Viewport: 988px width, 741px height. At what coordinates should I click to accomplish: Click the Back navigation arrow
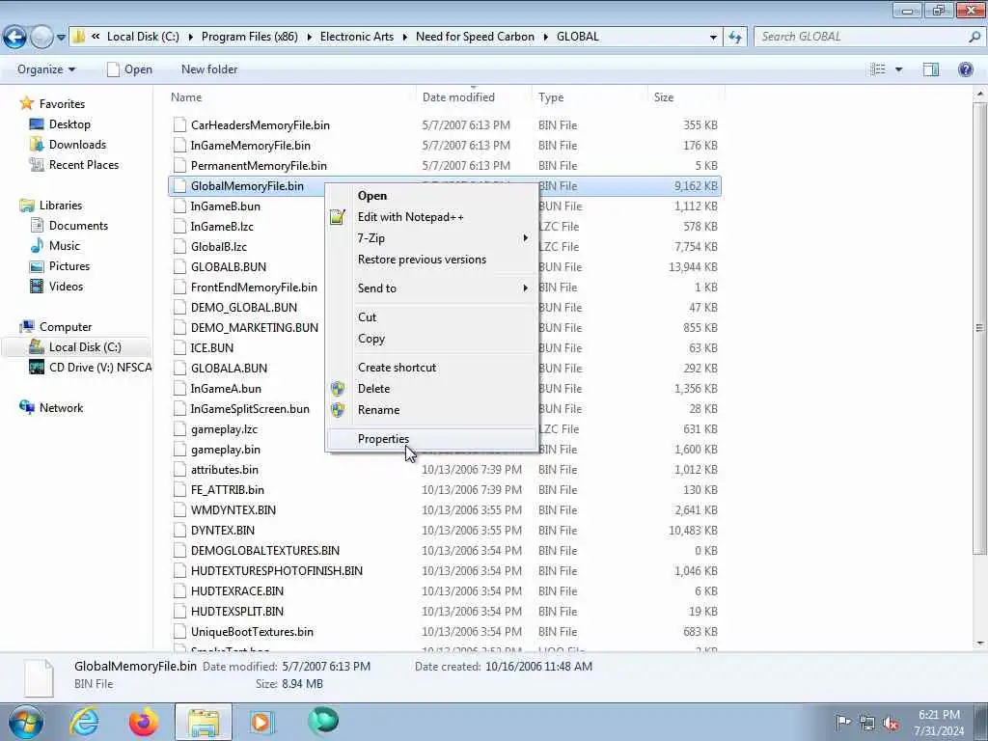click(15, 37)
